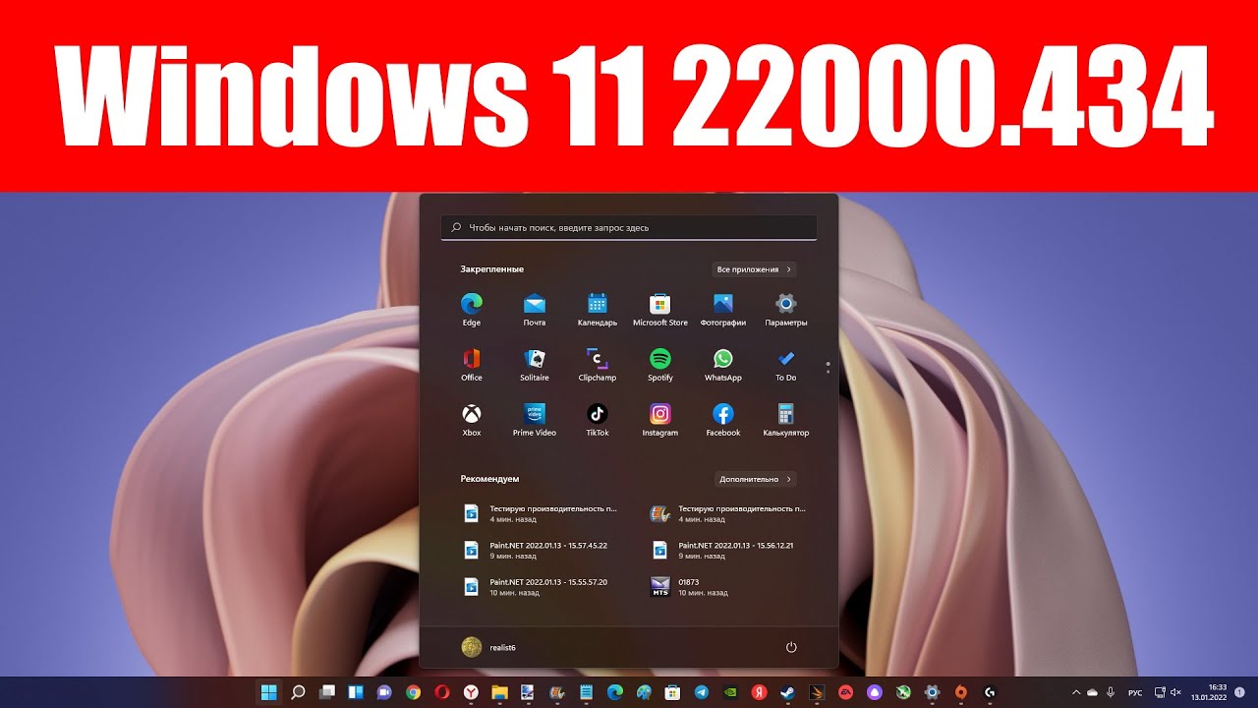1258x708 pixels.
Task: Open notification center badge
Action: (1239, 692)
